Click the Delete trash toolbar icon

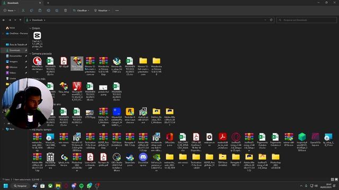65,11
